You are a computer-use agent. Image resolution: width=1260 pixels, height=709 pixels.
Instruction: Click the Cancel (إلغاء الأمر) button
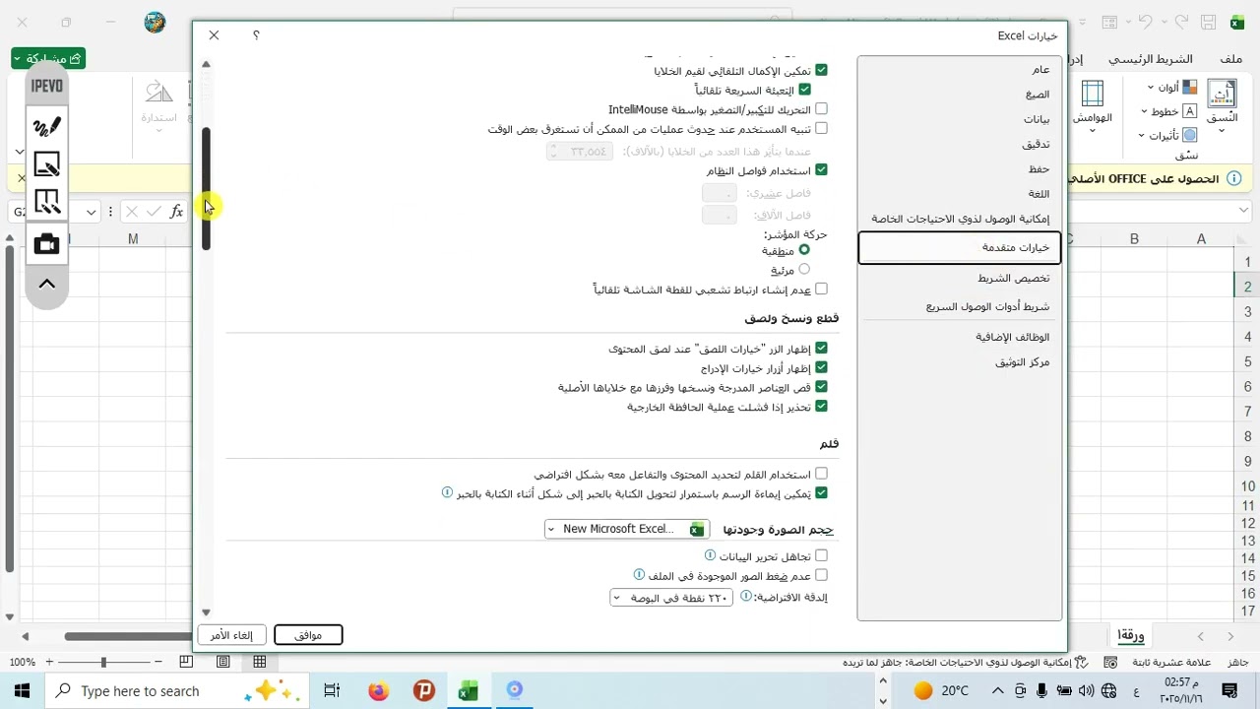pyautogui.click(x=231, y=635)
